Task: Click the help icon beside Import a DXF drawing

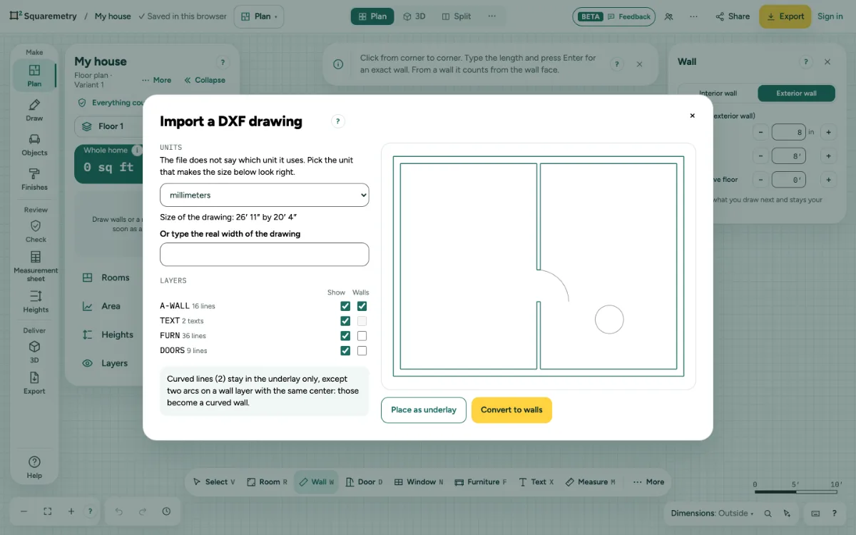Action: click(x=338, y=121)
